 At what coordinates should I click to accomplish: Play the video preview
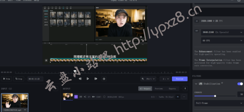click(x=88, y=79)
